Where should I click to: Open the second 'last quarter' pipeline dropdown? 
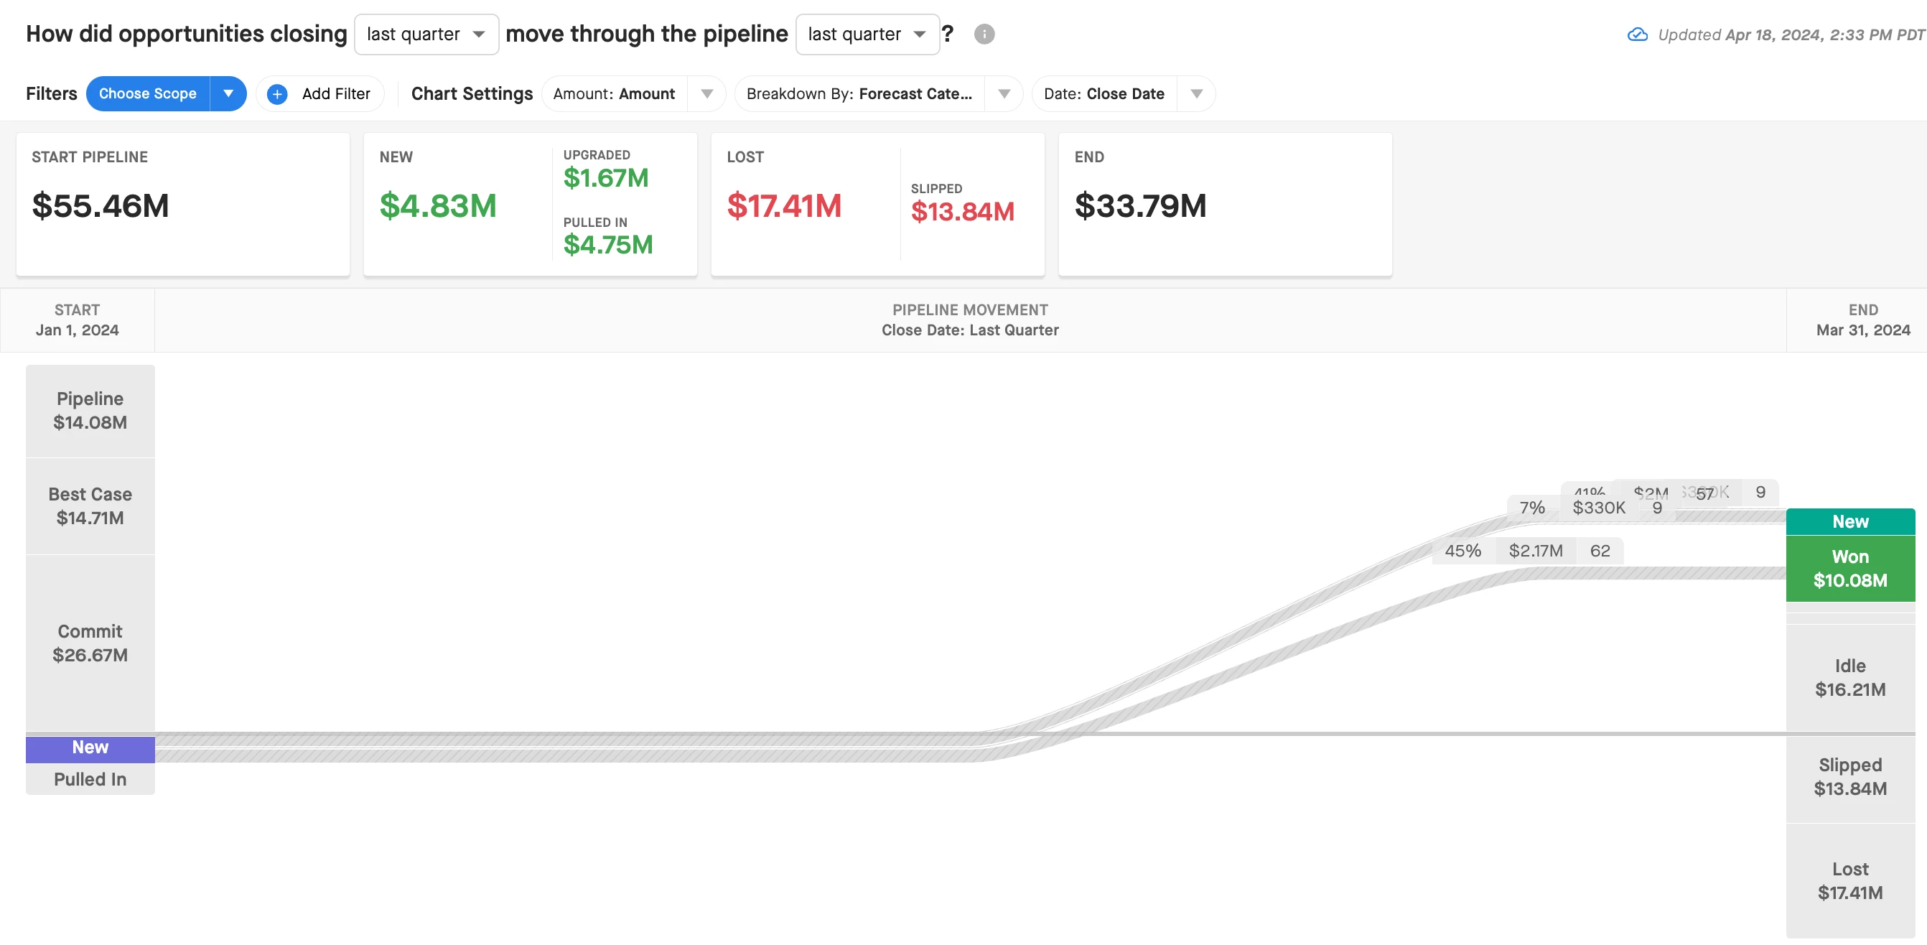[x=867, y=34]
